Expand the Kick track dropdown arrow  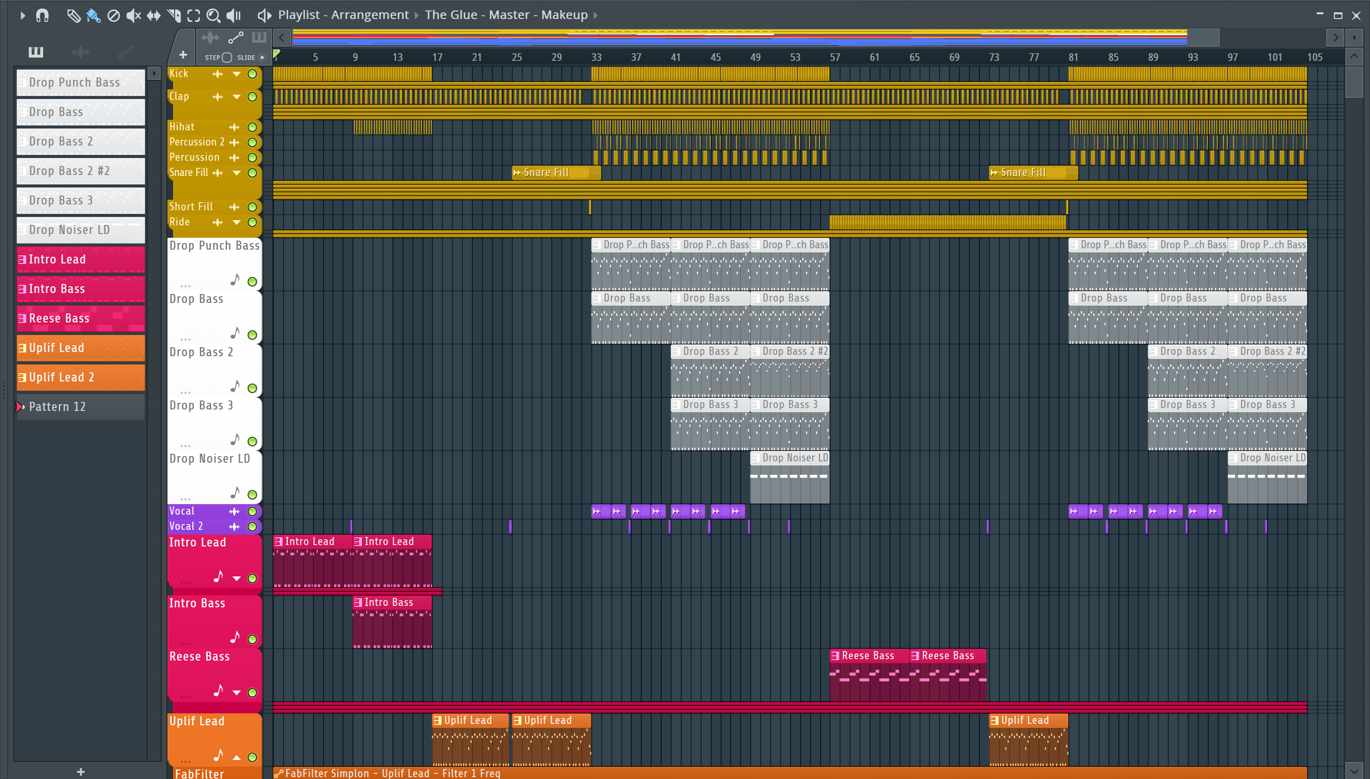[x=236, y=74]
